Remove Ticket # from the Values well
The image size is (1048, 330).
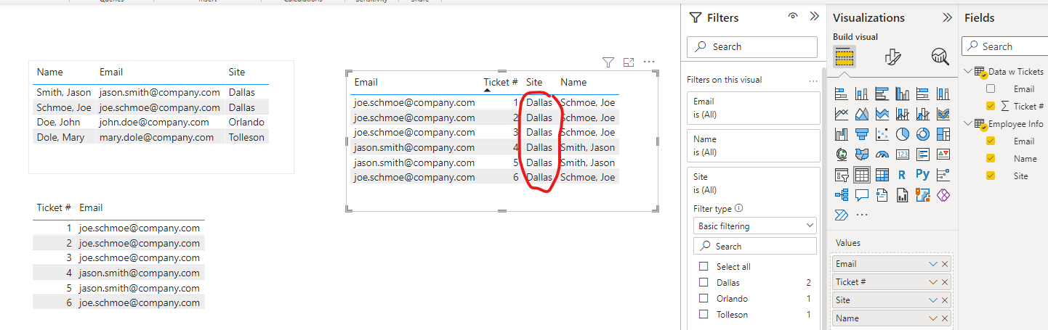[x=945, y=282]
